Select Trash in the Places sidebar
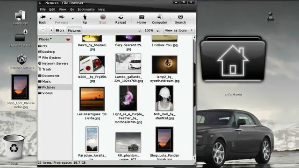 [55, 70]
